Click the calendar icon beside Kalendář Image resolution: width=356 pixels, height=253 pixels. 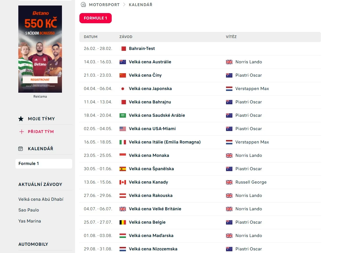coord(21,149)
